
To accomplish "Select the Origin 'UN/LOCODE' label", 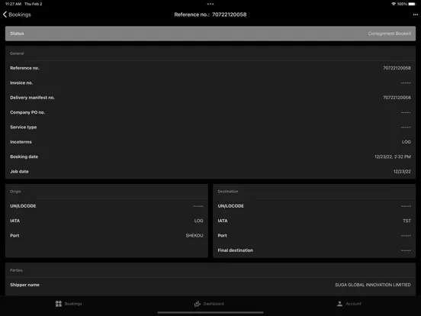I will tap(23, 206).
